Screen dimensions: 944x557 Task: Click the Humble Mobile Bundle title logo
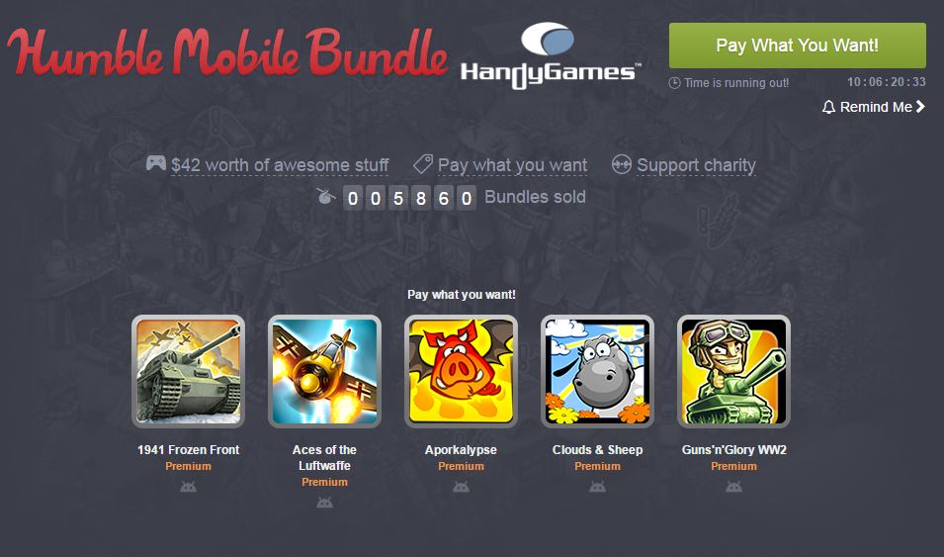(x=227, y=53)
